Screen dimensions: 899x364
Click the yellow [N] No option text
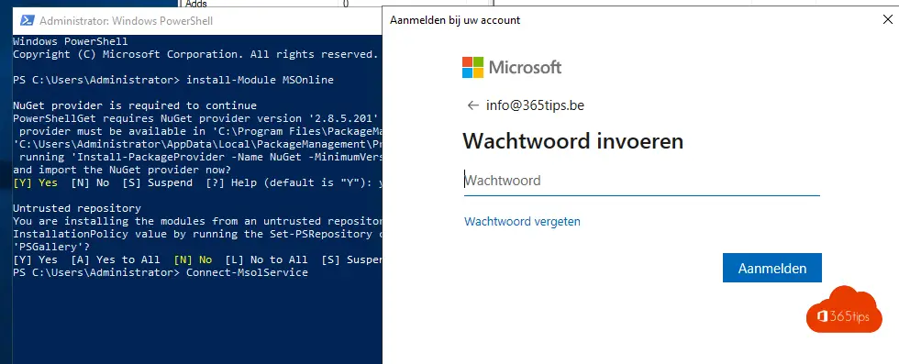click(193, 259)
